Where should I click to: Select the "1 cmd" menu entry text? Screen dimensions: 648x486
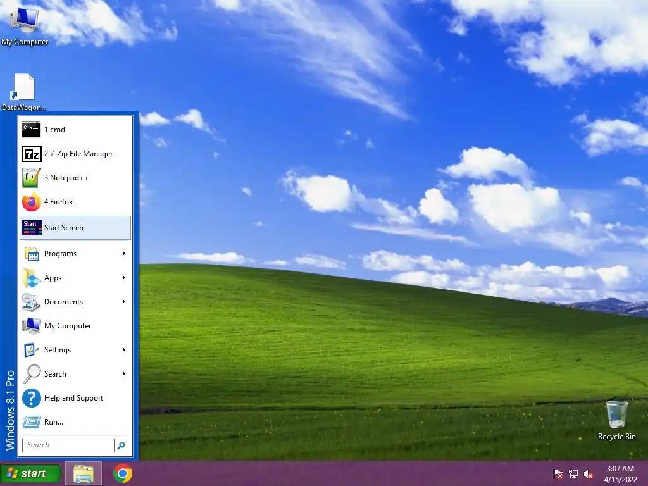pyautogui.click(x=54, y=130)
